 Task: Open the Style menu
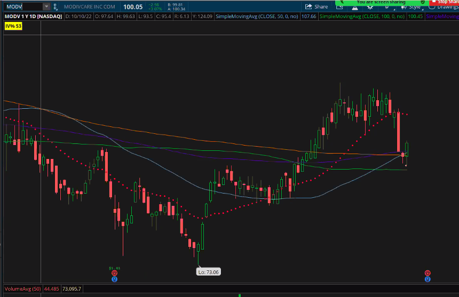pyautogui.click(x=412, y=7)
